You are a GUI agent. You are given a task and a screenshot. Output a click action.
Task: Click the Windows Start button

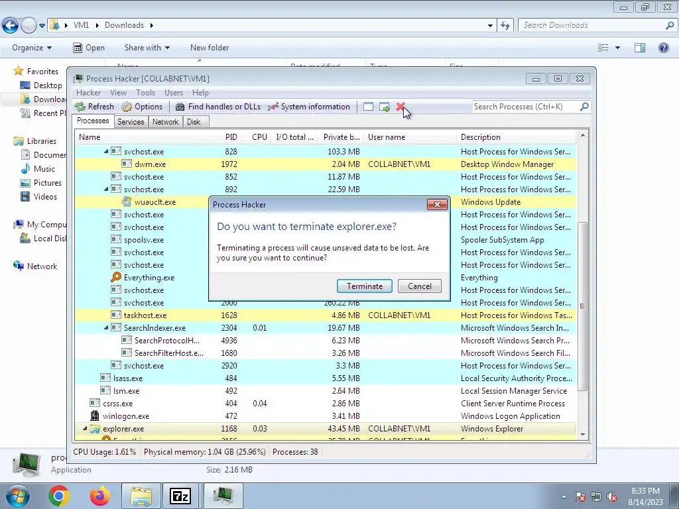[x=18, y=496]
